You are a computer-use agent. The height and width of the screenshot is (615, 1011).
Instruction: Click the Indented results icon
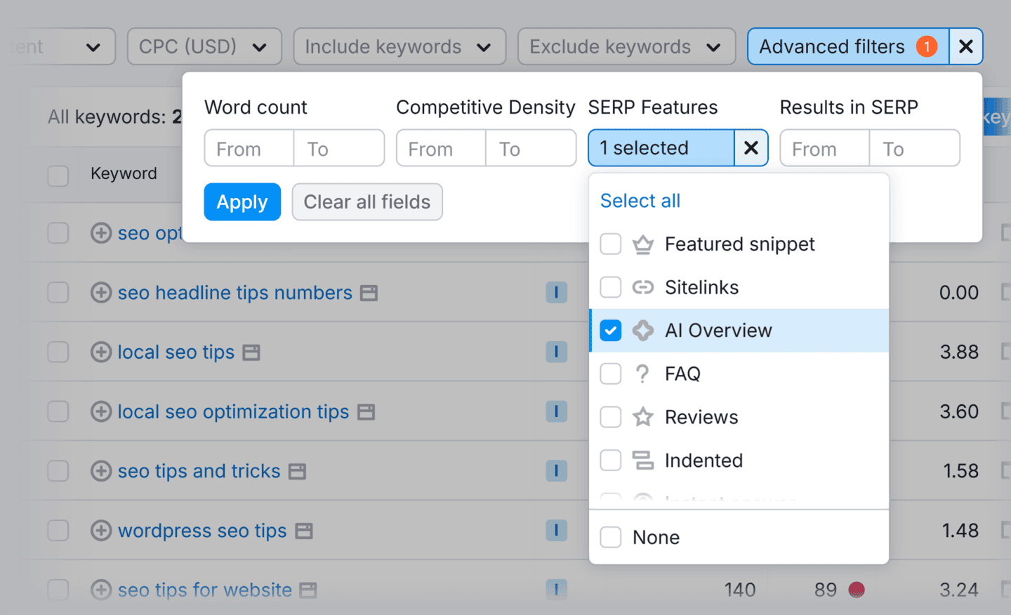coord(643,460)
